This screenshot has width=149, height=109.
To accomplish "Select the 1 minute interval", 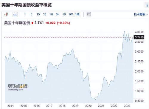I will 25,14.
